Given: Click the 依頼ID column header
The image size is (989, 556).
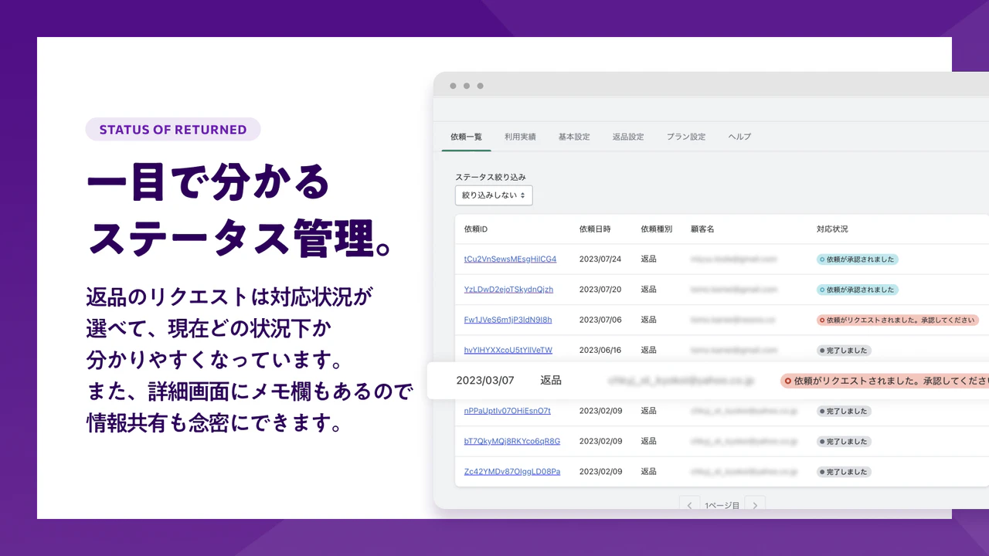Looking at the screenshot, I should tap(476, 229).
